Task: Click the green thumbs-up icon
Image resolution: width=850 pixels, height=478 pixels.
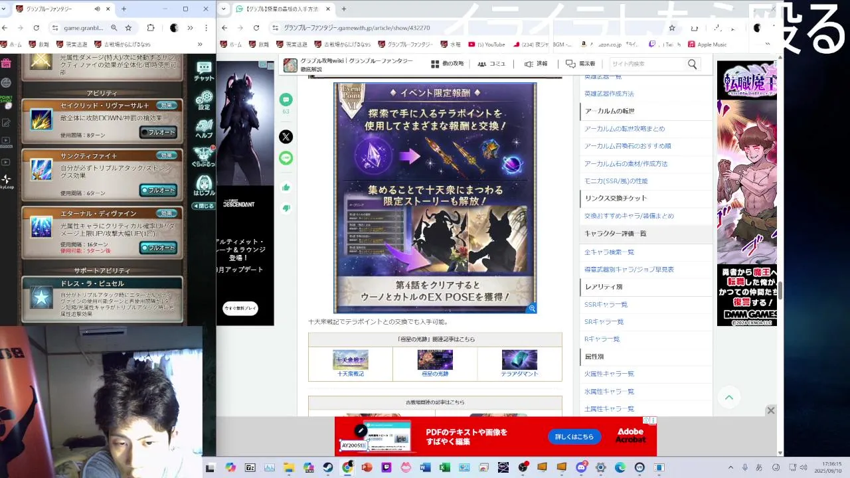Action: tap(286, 187)
